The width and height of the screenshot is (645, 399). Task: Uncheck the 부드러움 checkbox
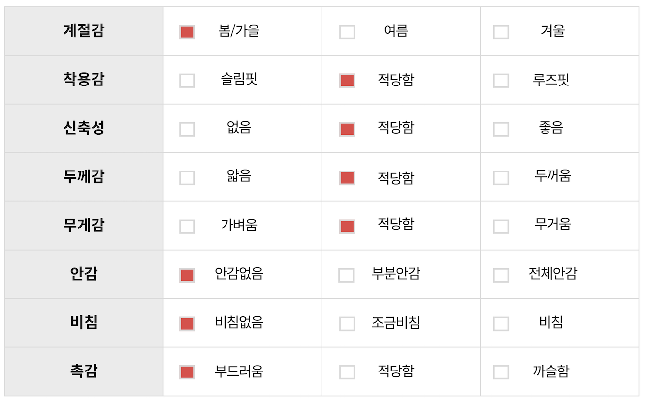187,372
